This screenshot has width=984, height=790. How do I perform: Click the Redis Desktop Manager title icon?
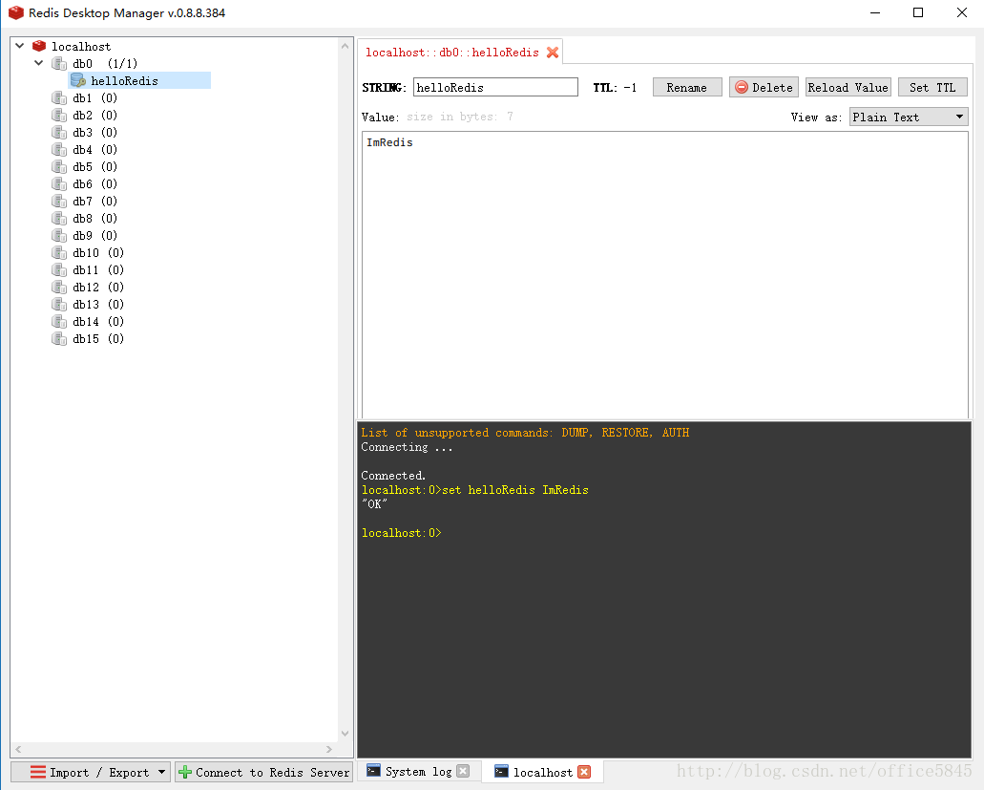click(x=15, y=12)
